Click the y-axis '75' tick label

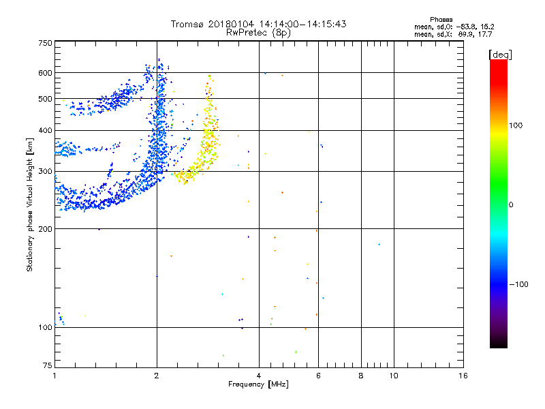(48, 365)
